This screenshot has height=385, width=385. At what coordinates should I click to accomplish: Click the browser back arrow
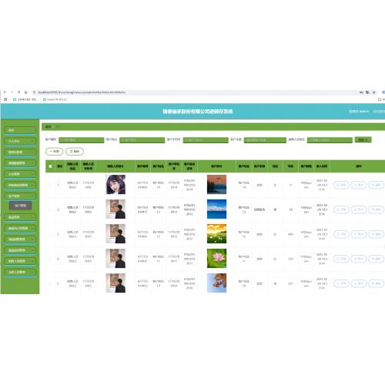(x=5, y=92)
